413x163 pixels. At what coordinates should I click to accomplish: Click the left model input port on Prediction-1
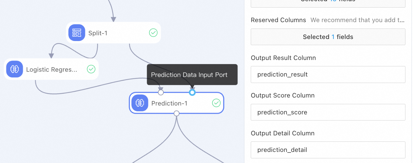(x=161, y=93)
